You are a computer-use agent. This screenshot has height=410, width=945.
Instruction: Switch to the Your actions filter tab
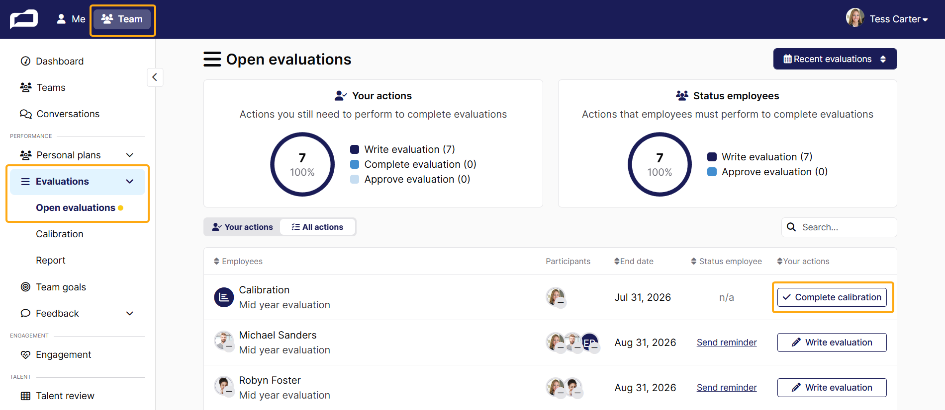243,227
